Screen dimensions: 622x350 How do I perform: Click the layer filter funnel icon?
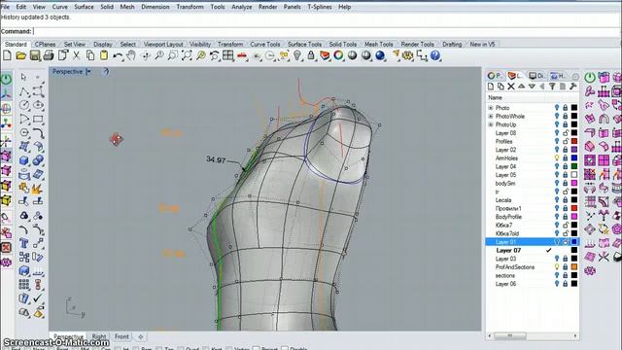[x=552, y=87]
